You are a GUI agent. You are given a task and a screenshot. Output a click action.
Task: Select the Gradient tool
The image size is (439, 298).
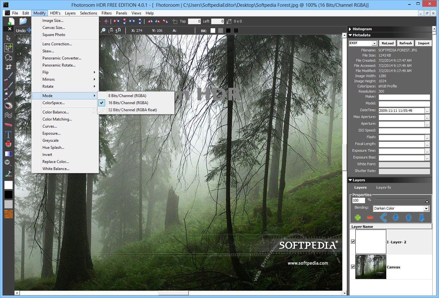pyautogui.click(x=9, y=154)
